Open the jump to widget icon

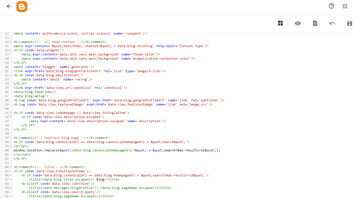tap(281, 23)
